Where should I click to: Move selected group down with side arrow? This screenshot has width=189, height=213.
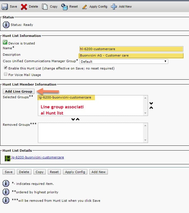point(151,103)
